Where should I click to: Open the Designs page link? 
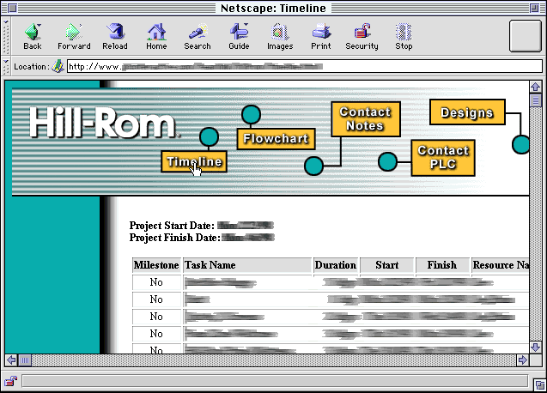click(467, 112)
